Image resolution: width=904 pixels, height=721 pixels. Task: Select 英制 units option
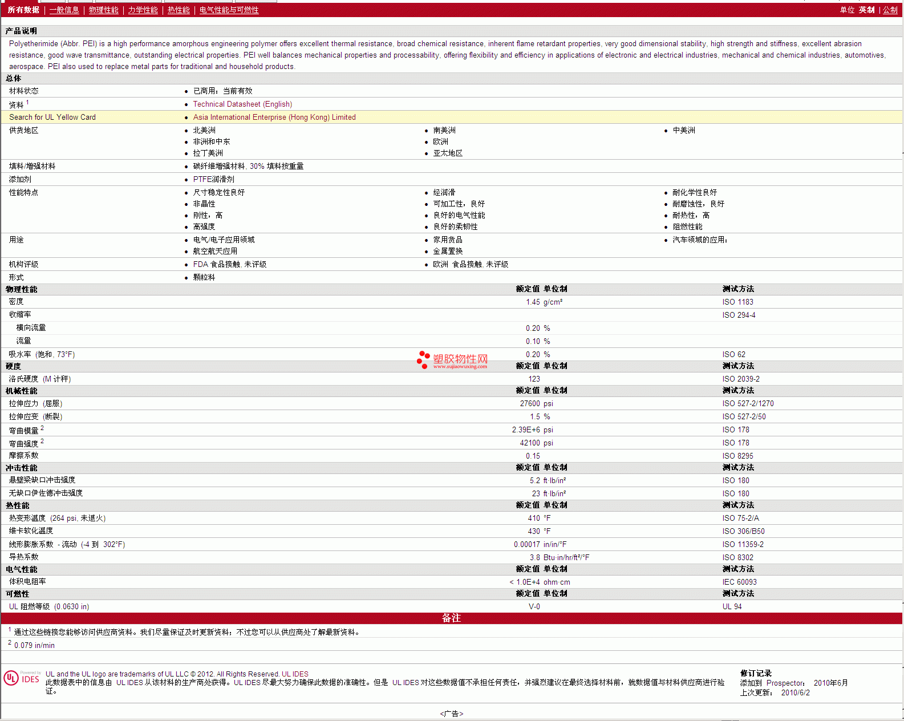coord(866,10)
